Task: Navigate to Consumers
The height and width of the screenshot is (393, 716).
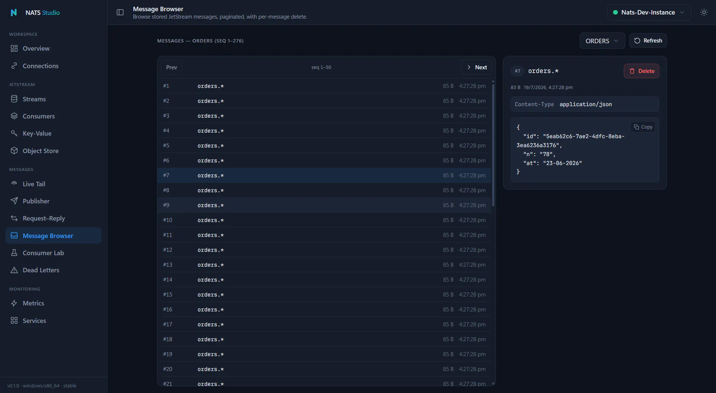Action: pyautogui.click(x=53, y=116)
